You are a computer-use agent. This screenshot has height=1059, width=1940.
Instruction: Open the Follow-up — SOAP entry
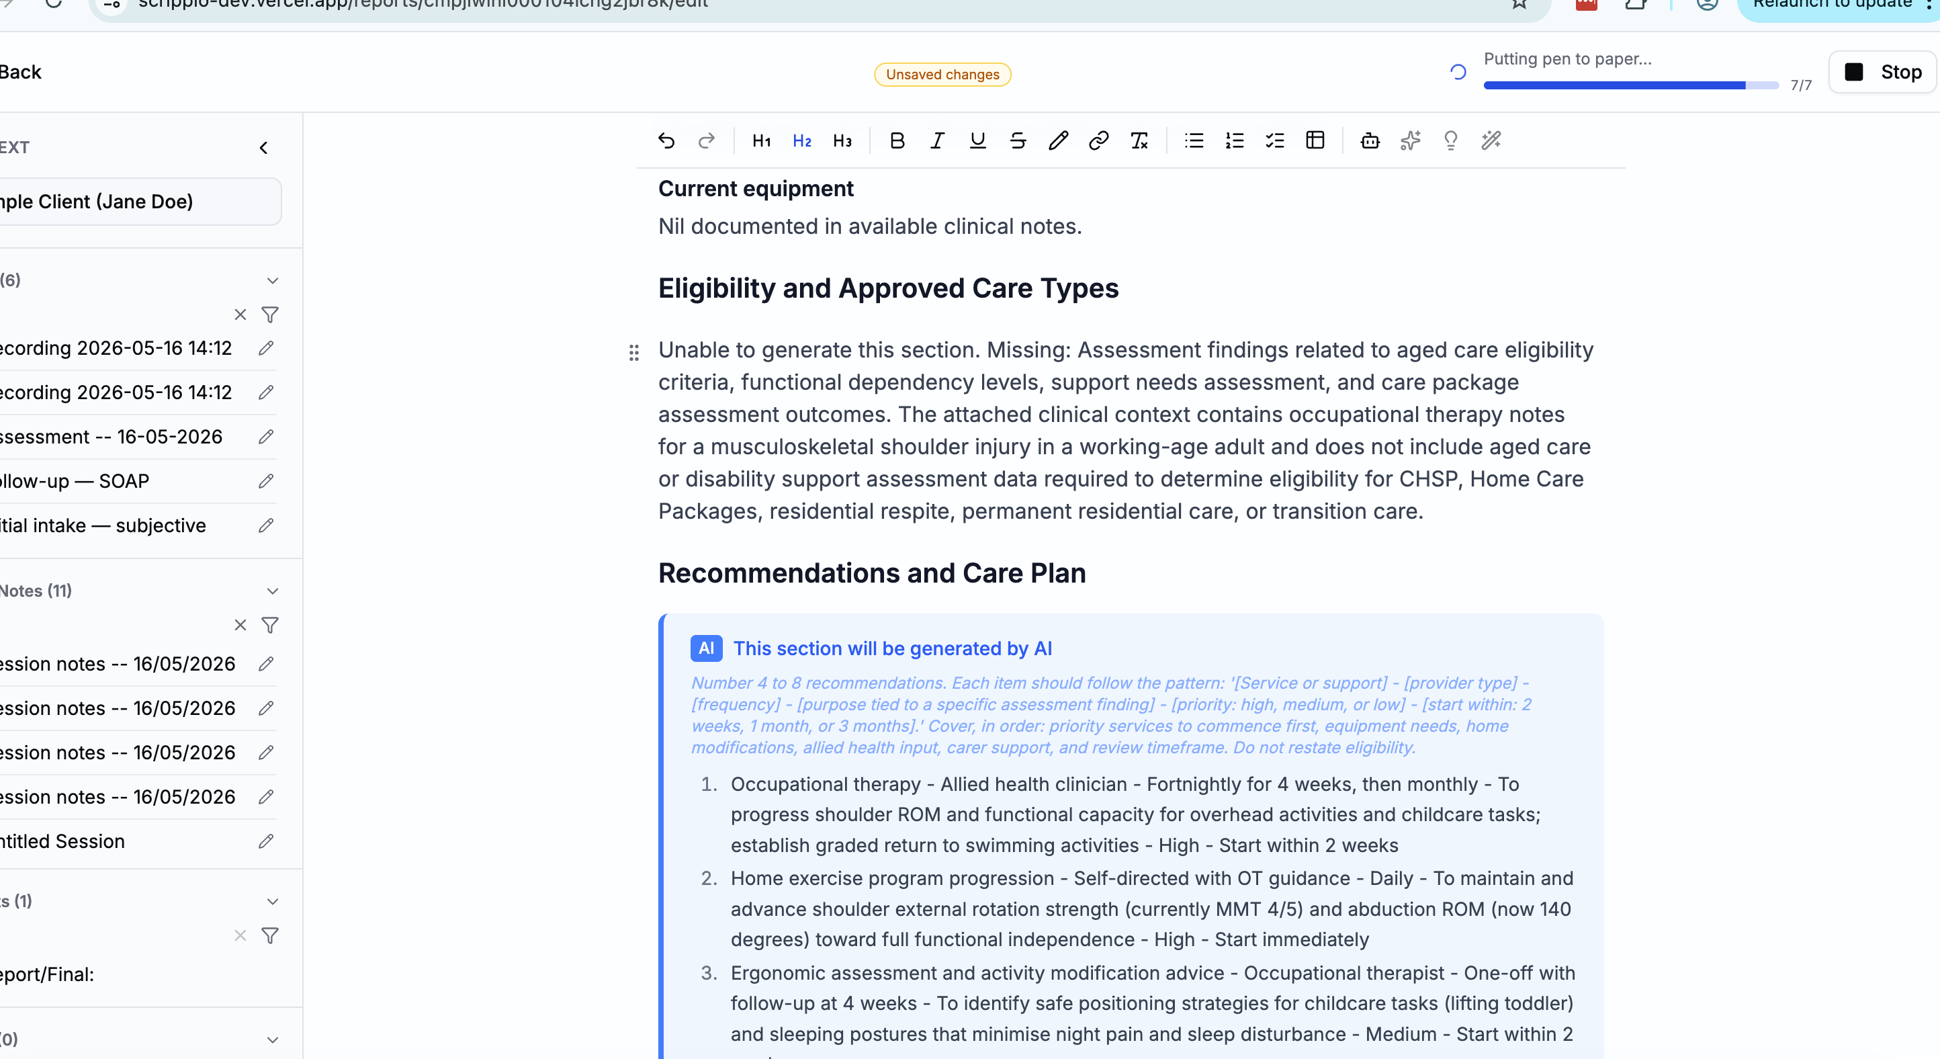(75, 481)
